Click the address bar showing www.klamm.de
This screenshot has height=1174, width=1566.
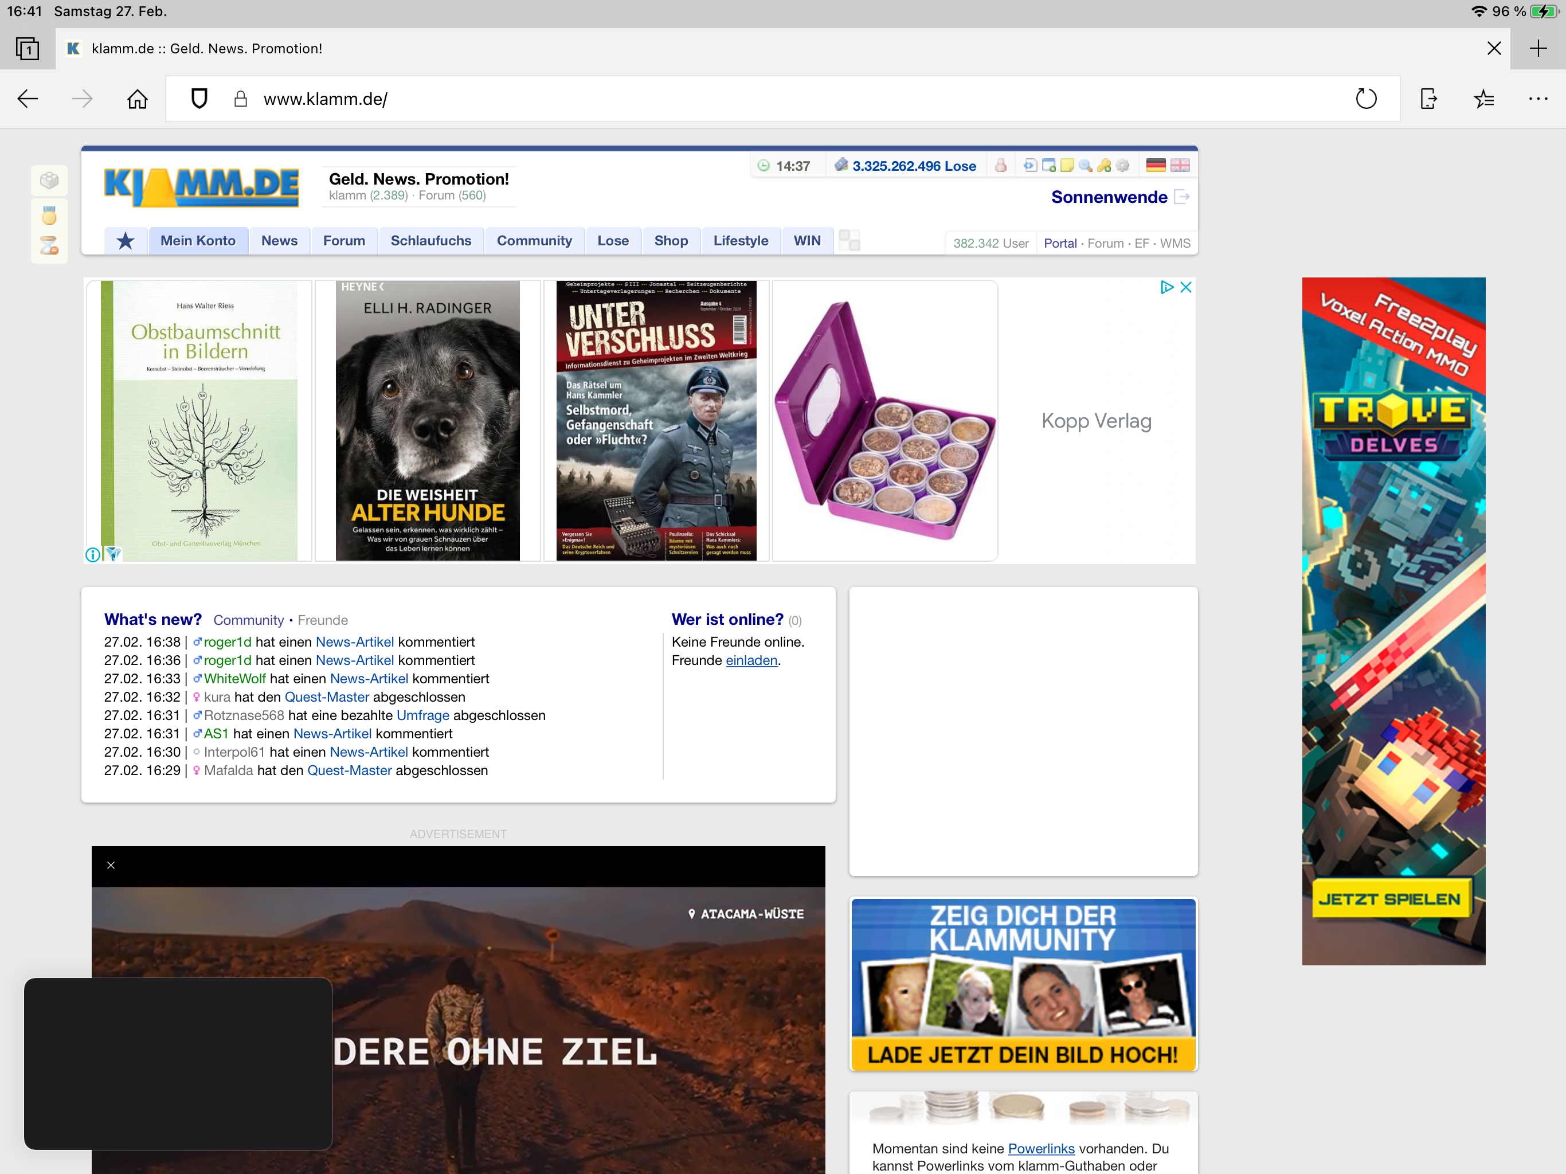tap(779, 99)
